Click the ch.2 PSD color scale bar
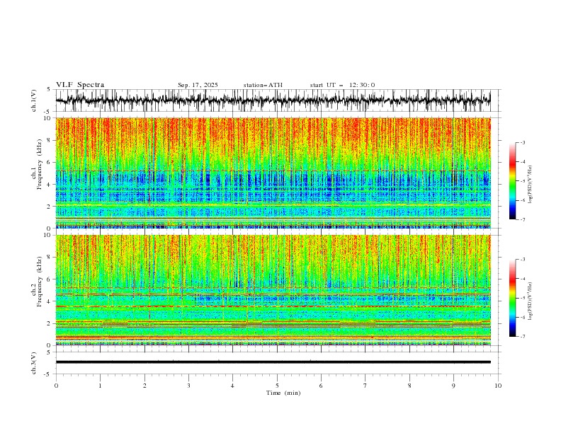561x433 pixels. [512, 298]
